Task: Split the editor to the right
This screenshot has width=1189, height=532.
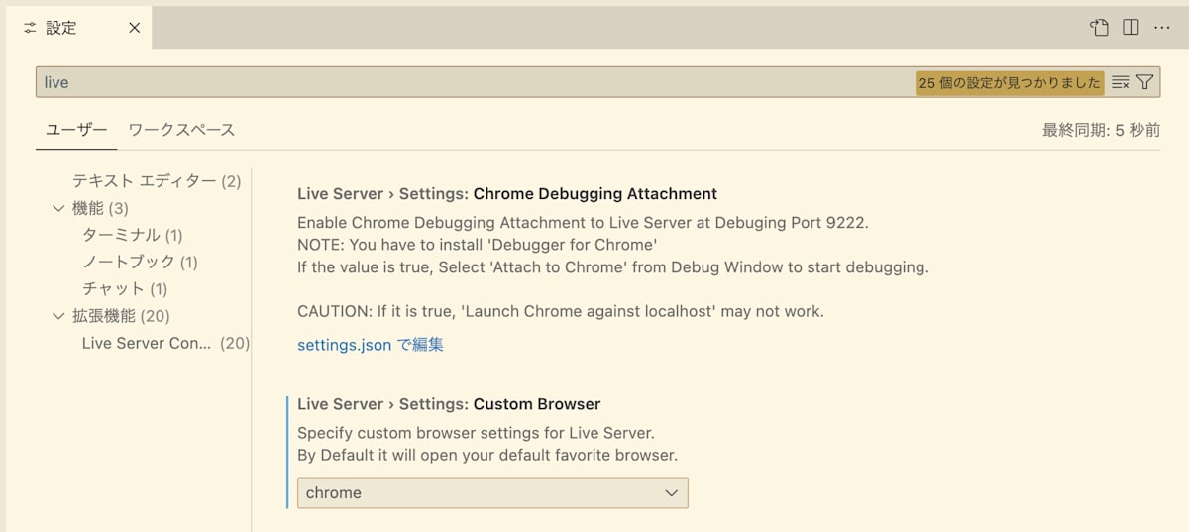Action: [x=1131, y=28]
